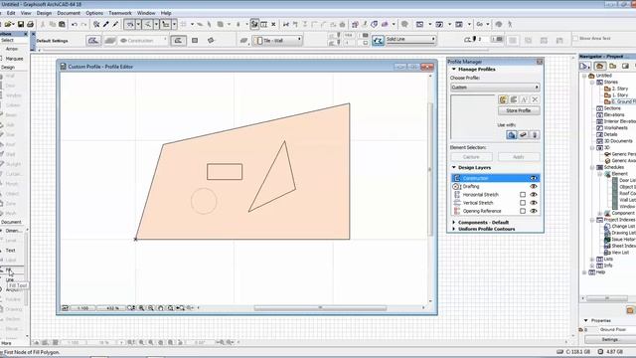Open the Help menu
The height and width of the screenshot is (358, 636).
tap(166, 13)
